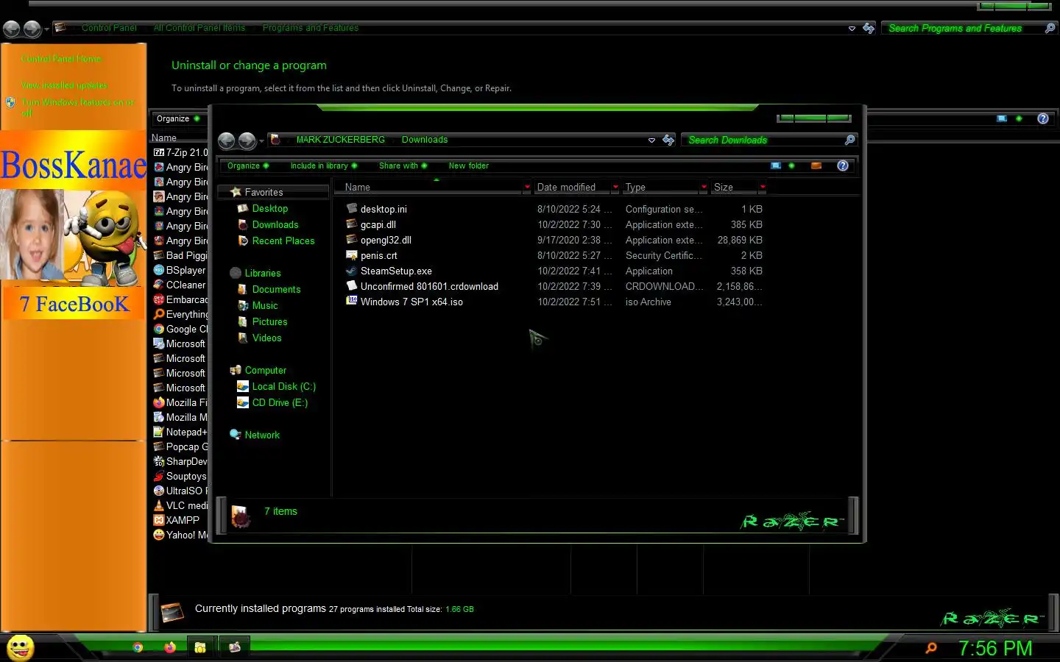Open the Share with dropdown
The image size is (1060, 662).
click(403, 165)
